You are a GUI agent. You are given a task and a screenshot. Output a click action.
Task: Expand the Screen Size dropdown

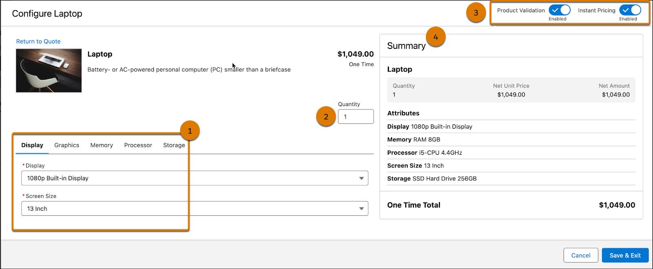pyautogui.click(x=195, y=209)
